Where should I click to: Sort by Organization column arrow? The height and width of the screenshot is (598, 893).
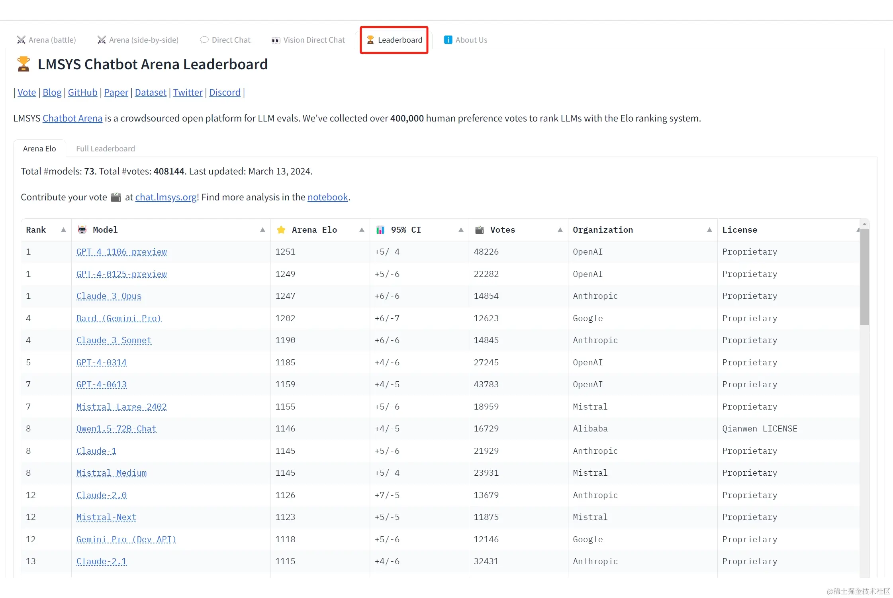pos(709,229)
